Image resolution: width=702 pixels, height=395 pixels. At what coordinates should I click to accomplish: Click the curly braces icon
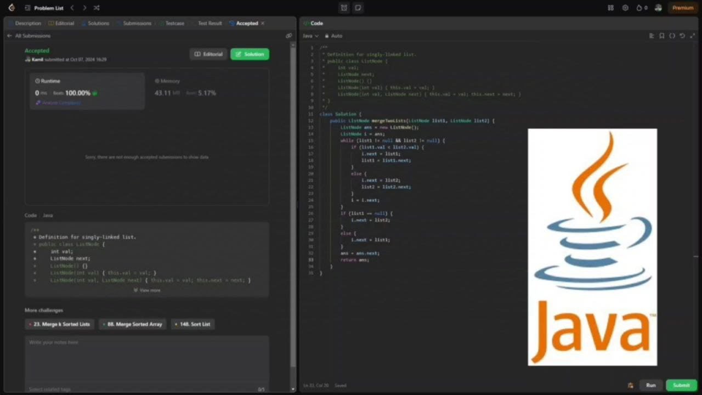pyautogui.click(x=672, y=36)
